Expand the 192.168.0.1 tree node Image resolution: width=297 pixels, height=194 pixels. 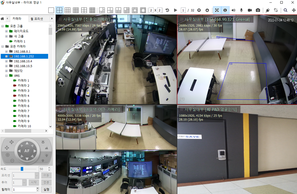(x=6, y=52)
